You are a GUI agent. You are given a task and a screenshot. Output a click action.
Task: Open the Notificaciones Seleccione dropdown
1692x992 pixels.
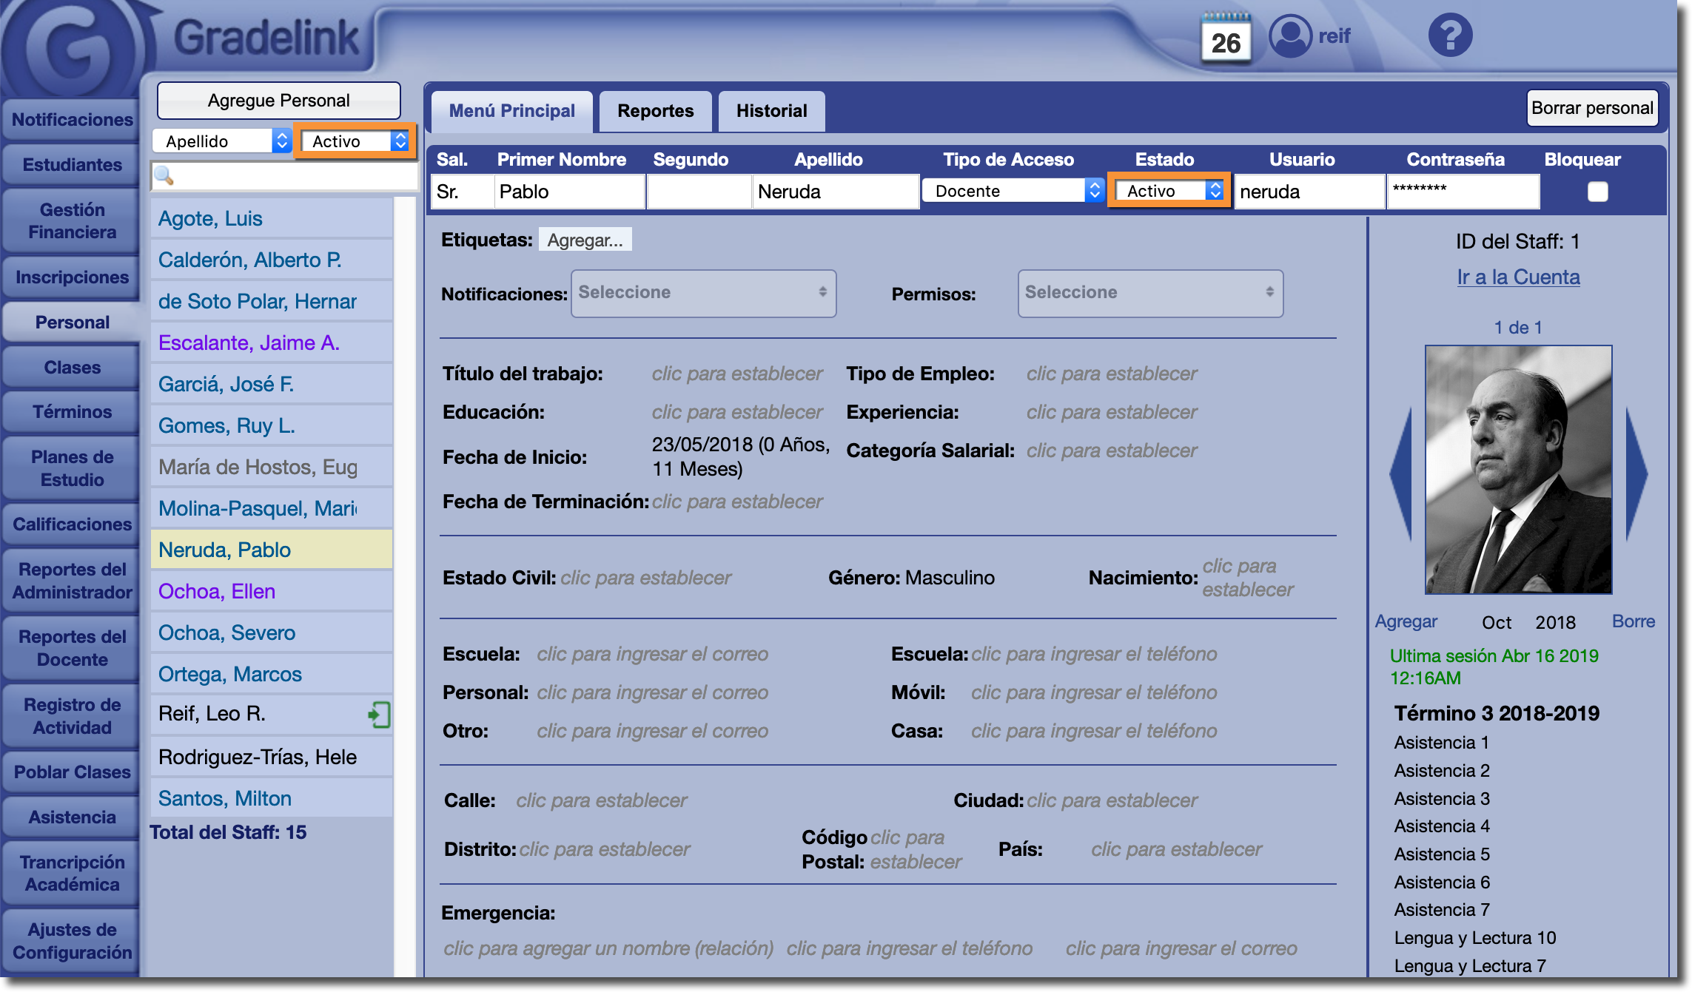click(703, 294)
